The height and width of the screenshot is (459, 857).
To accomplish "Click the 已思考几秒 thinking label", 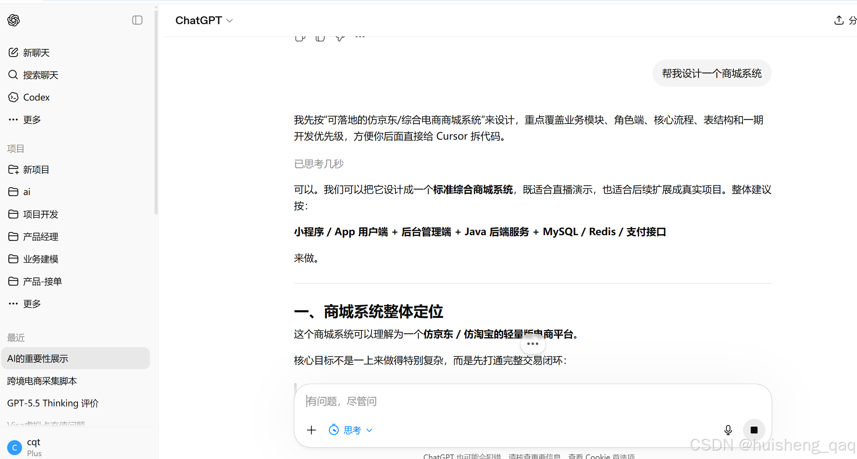I will 319,164.
